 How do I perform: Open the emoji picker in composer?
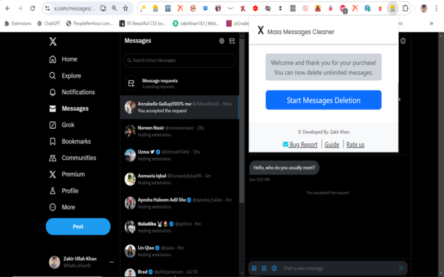coord(274,268)
